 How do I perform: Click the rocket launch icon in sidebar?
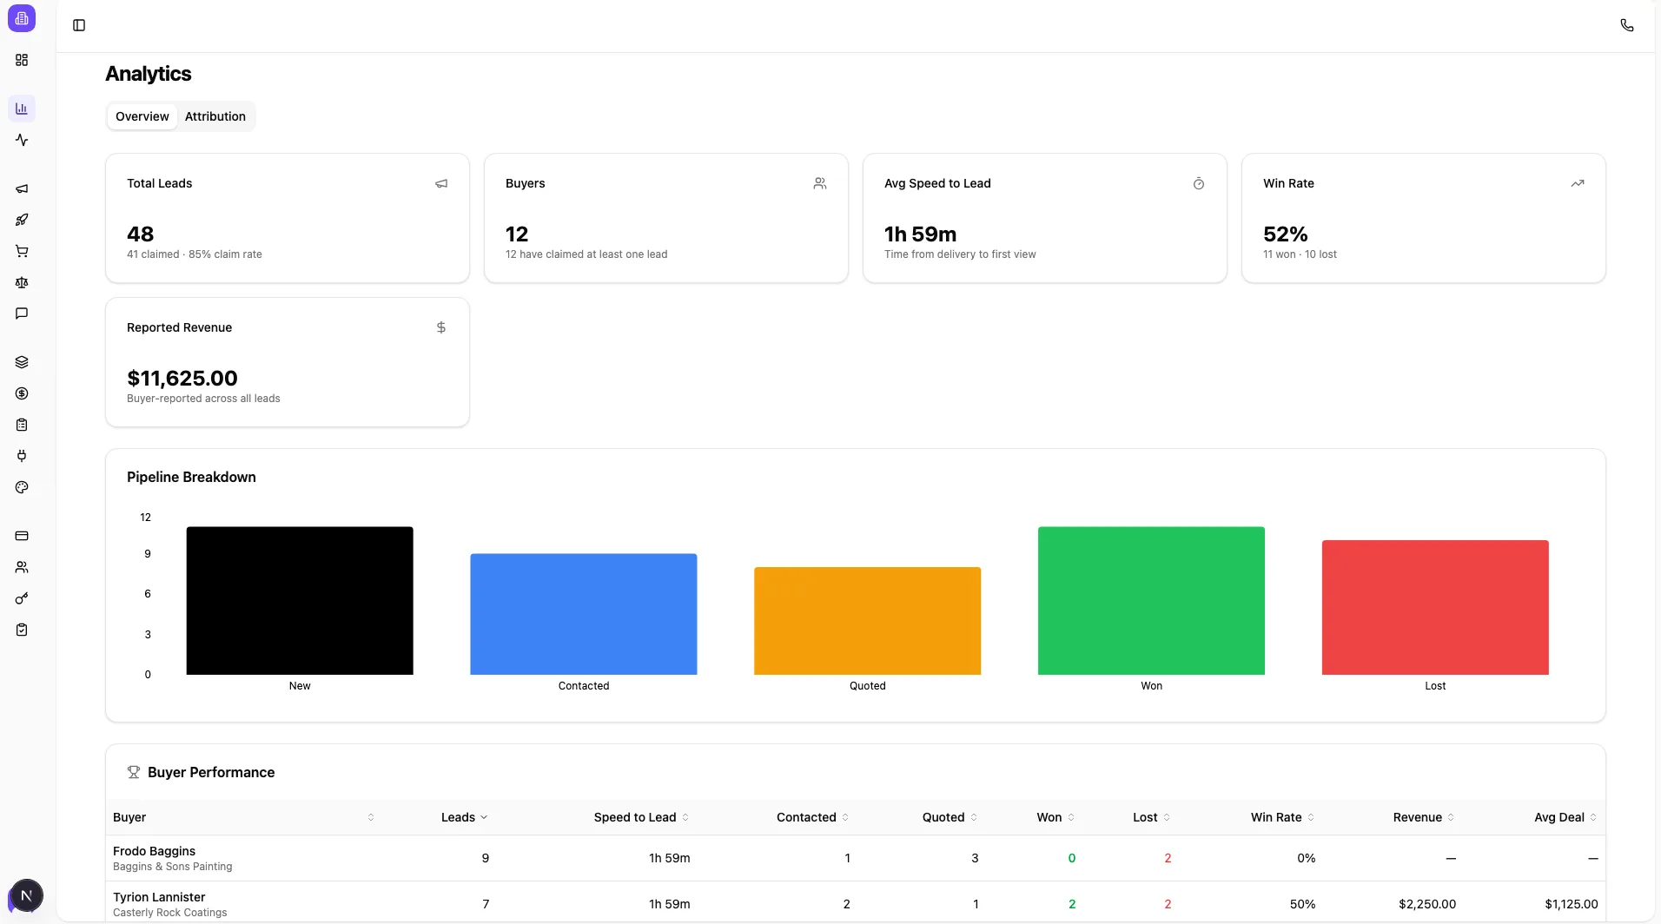22,219
